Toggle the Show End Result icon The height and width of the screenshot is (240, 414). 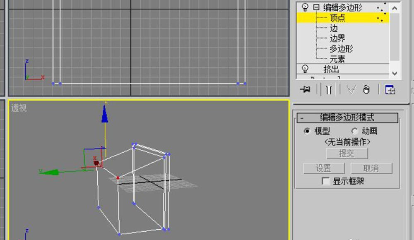click(x=328, y=90)
